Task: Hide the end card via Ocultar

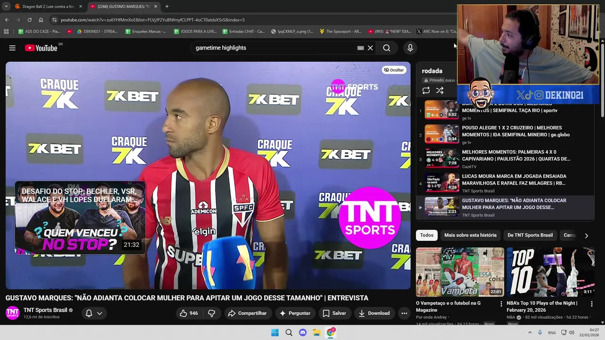Action: point(394,70)
